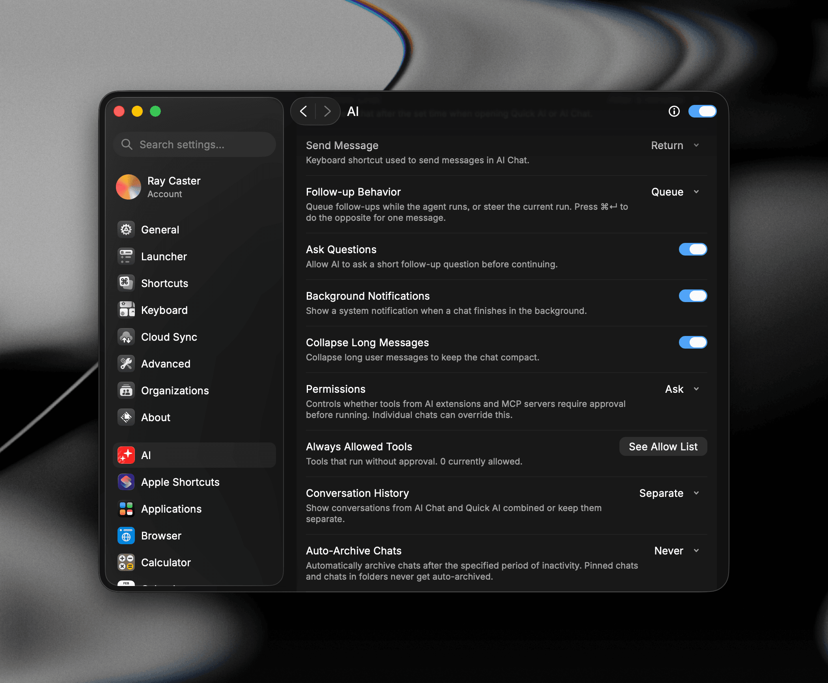Switch to Advanced settings
This screenshot has height=683, width=828.
194,364
